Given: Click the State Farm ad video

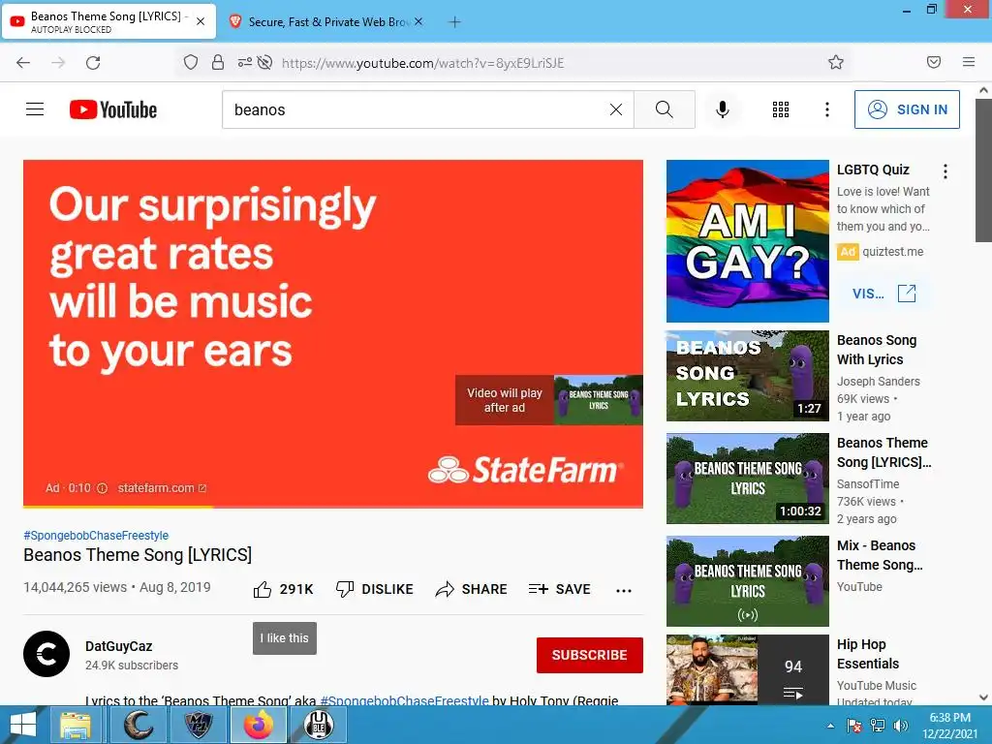Looking at the screenshot, I should tap(333, 333).
